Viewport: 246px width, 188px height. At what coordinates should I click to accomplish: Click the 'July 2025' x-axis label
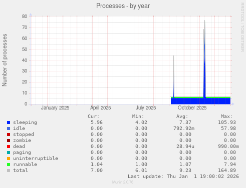point(146,108)
